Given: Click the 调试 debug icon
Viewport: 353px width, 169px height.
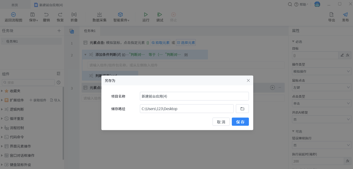Looking at the screenshot, I should [x=160, y=15].
